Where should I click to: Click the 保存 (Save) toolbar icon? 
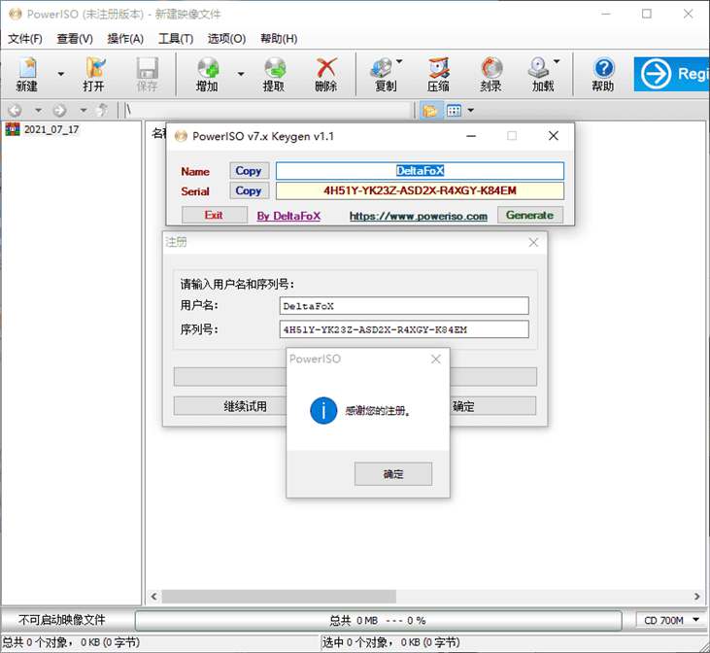tap(148, 74)
